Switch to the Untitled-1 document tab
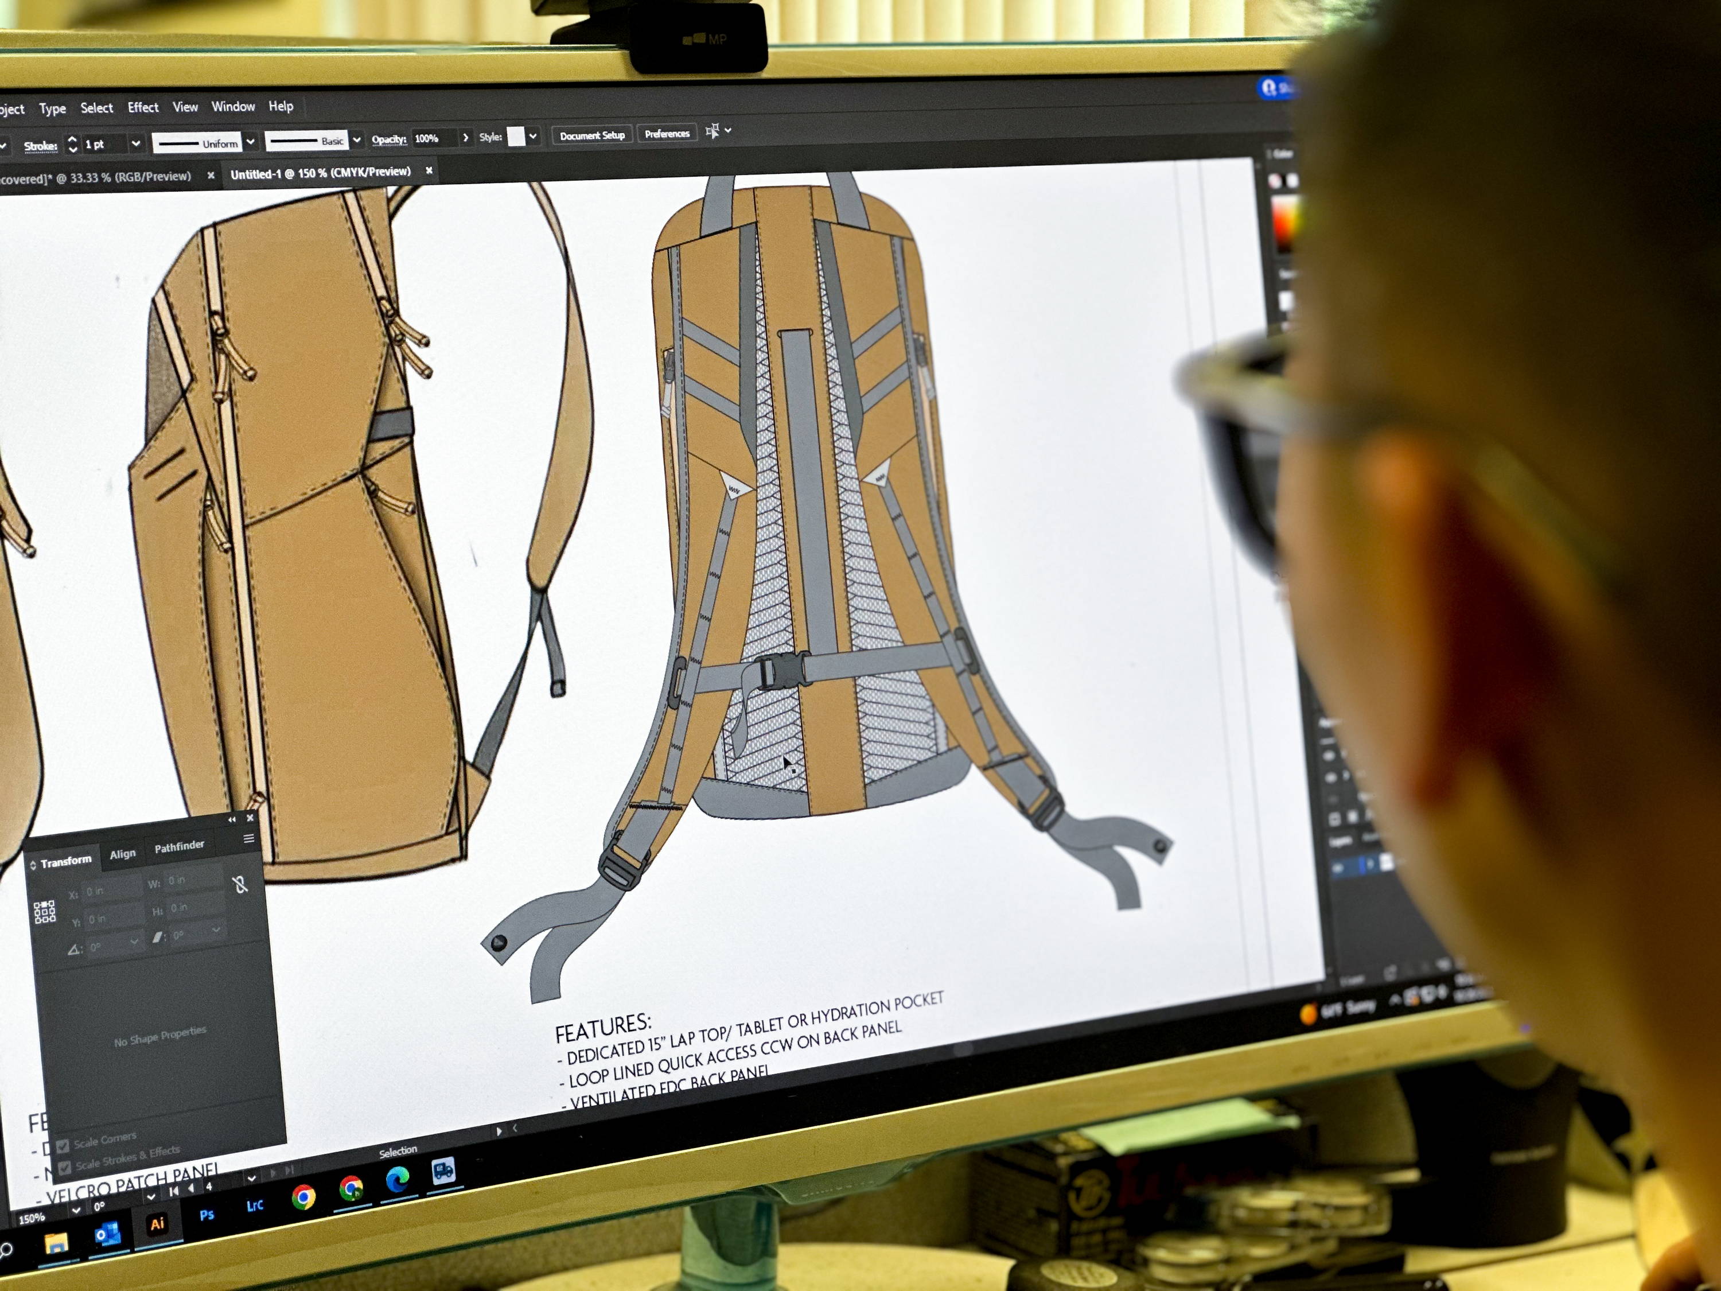 click(320, 173)
